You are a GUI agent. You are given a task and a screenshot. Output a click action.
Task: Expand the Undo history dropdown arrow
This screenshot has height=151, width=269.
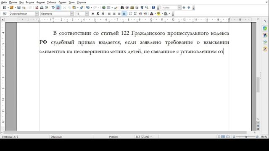pos(91,8)
